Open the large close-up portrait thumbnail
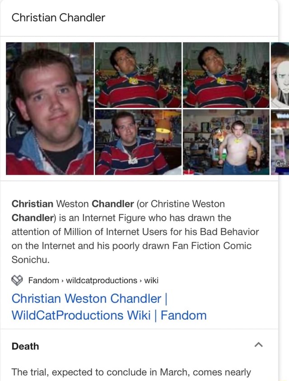Screen dimensions: 289x381 (50, 108)
